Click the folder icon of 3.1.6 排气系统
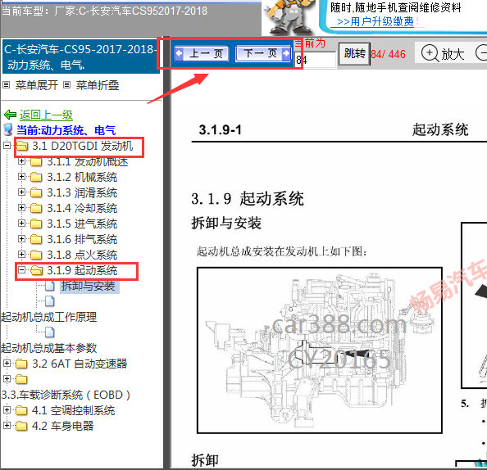The width and height of the screenshot is (487, 470). tap(36, 239)
